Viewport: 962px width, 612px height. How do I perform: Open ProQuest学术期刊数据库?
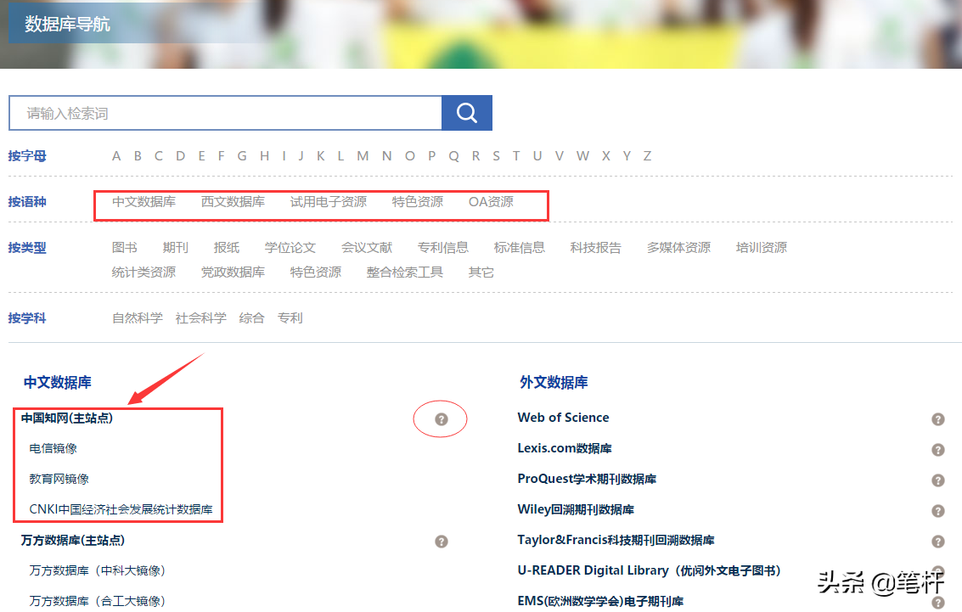point(587,479)
